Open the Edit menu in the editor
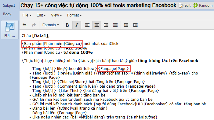 tap(41, 15)
